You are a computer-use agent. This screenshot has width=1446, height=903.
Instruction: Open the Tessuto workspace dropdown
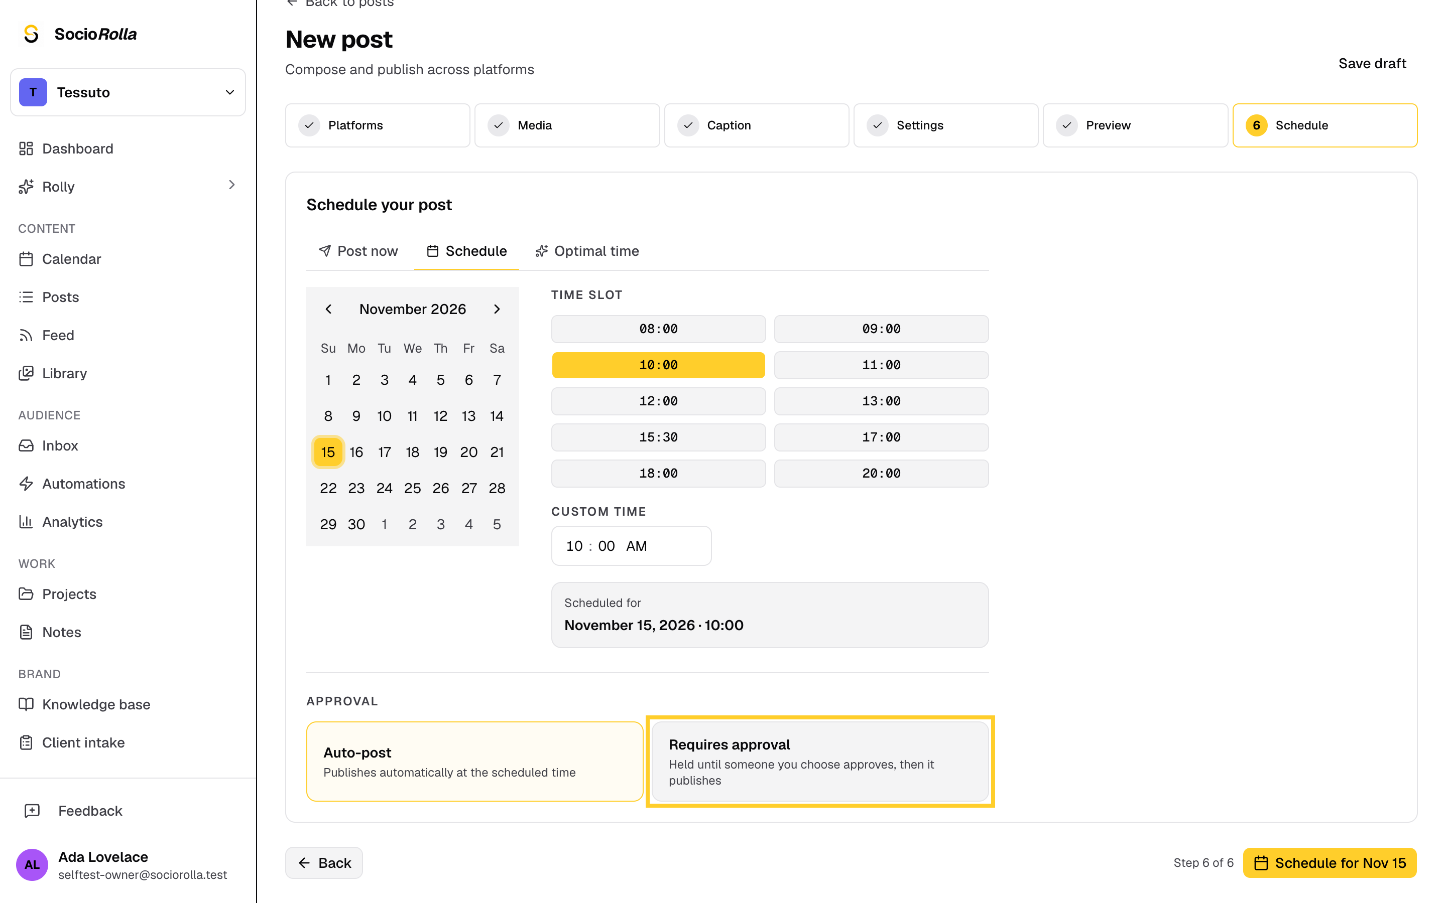(128, 93)
